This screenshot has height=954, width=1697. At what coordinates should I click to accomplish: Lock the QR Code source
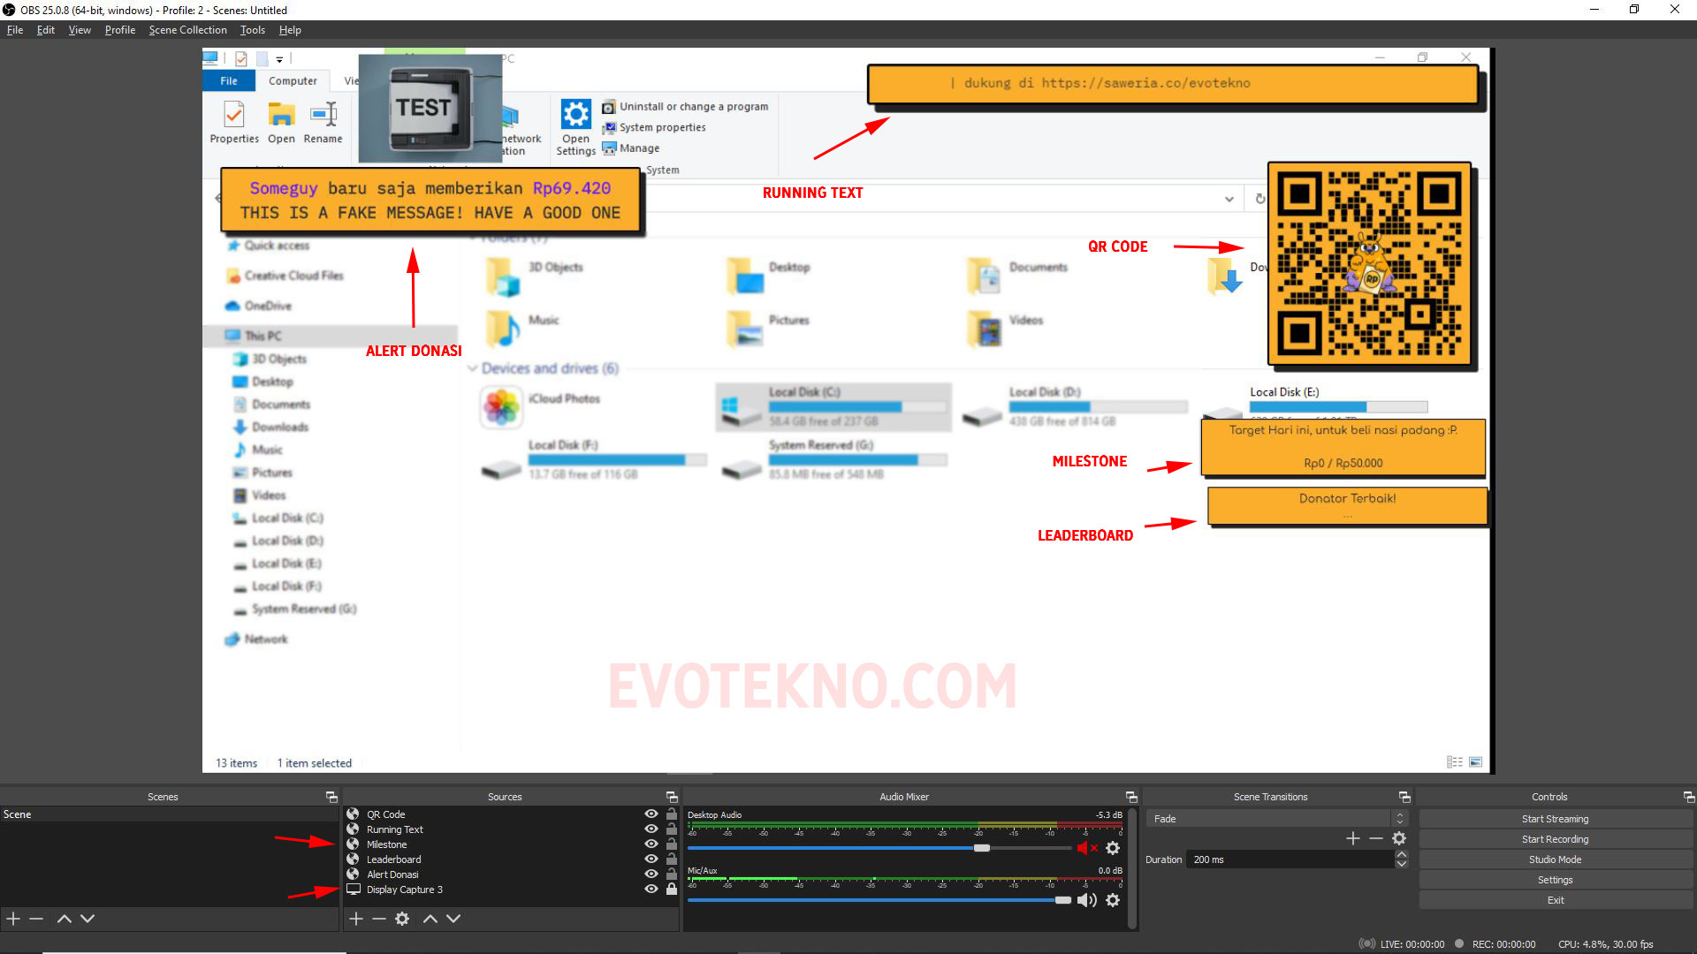pos(672,814)
